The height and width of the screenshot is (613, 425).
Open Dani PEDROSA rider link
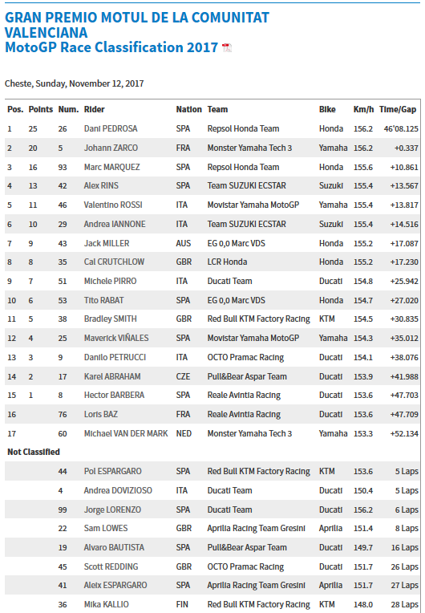(111, 128)
